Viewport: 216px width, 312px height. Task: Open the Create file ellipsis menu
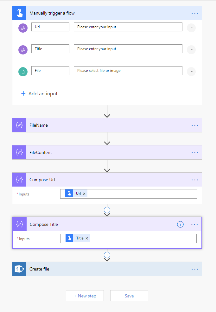click(x=195, y=269)
